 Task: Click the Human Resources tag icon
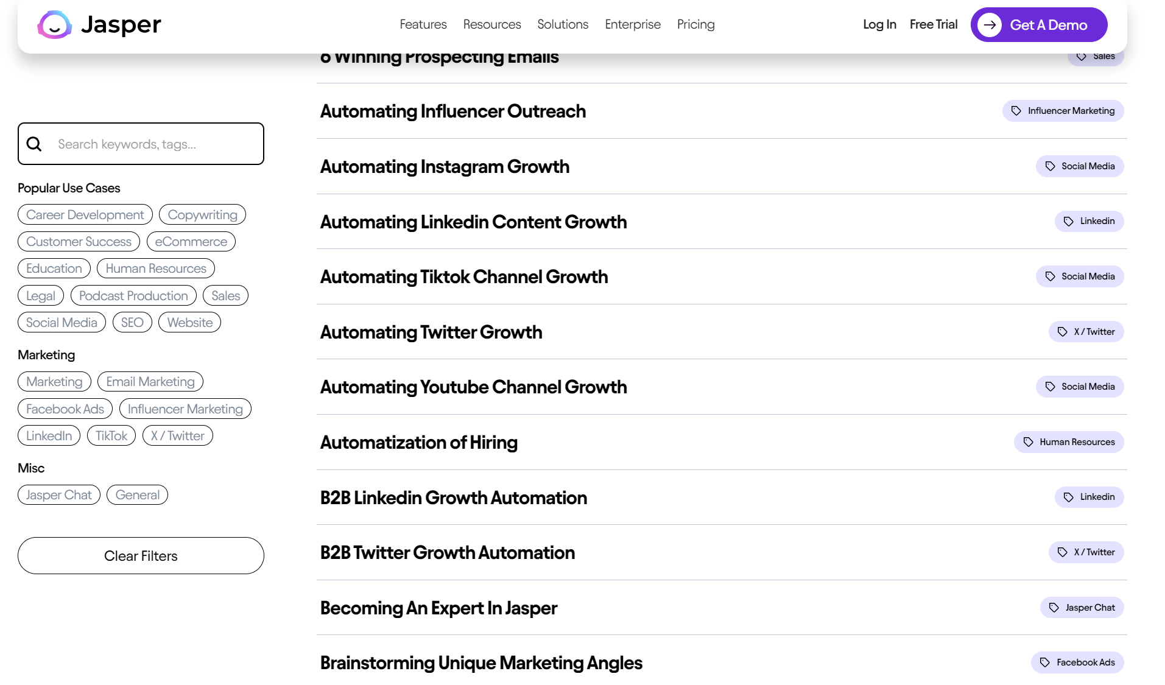[1028, 442]
